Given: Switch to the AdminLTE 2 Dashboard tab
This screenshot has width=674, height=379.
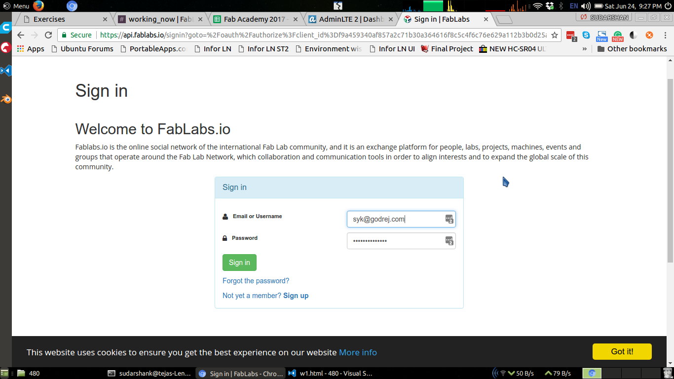Looking at the screenshot, I should pyautogui.click(x=350, y=19).
